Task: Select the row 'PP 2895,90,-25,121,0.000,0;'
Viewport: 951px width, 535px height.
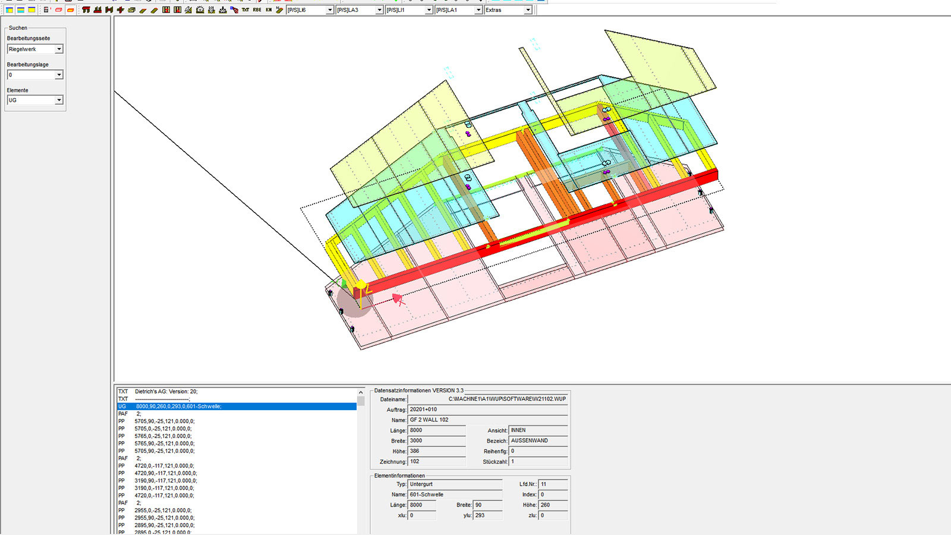Action: click(237, 525)
